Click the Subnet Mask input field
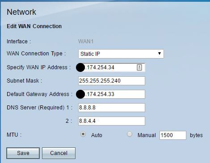 click(x=112, y=81)
